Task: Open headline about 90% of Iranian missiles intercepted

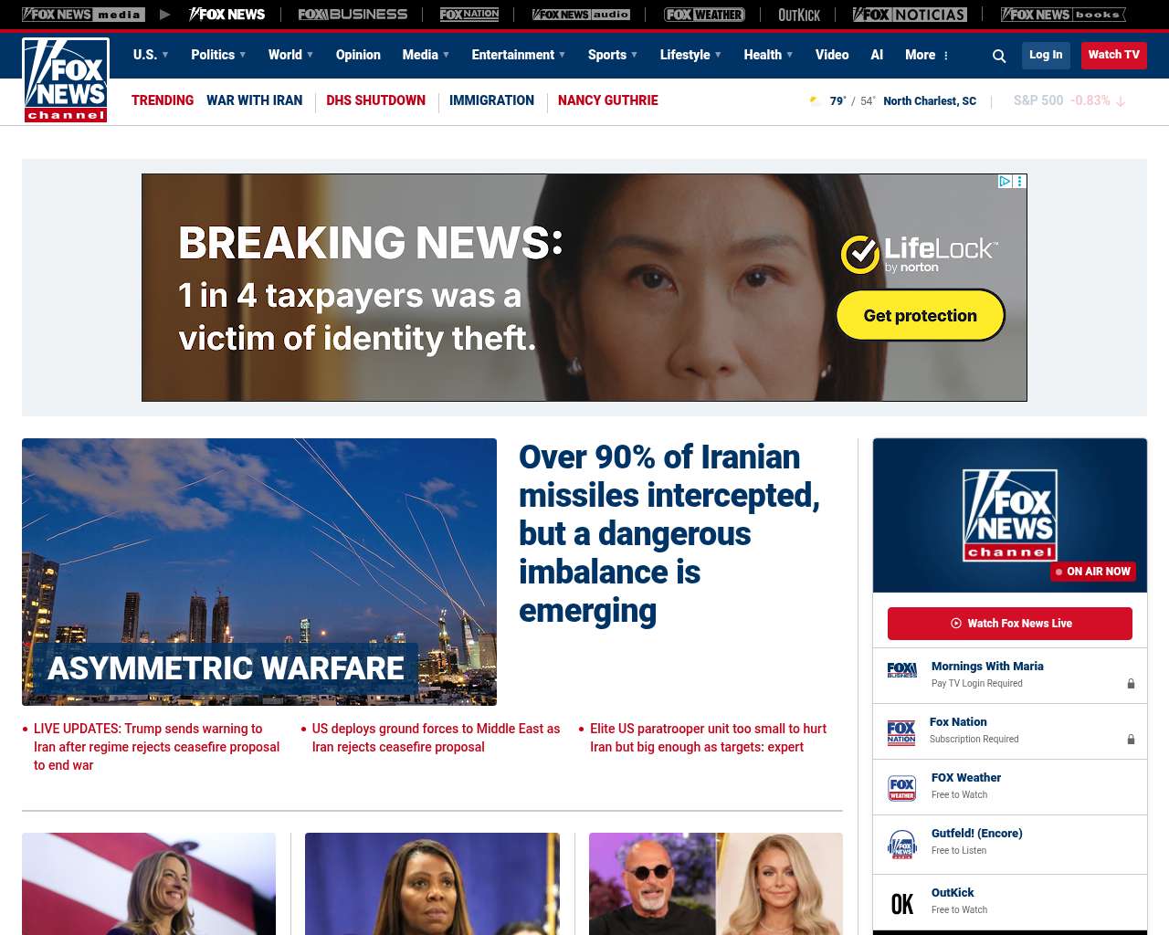Action: [669, 533]
